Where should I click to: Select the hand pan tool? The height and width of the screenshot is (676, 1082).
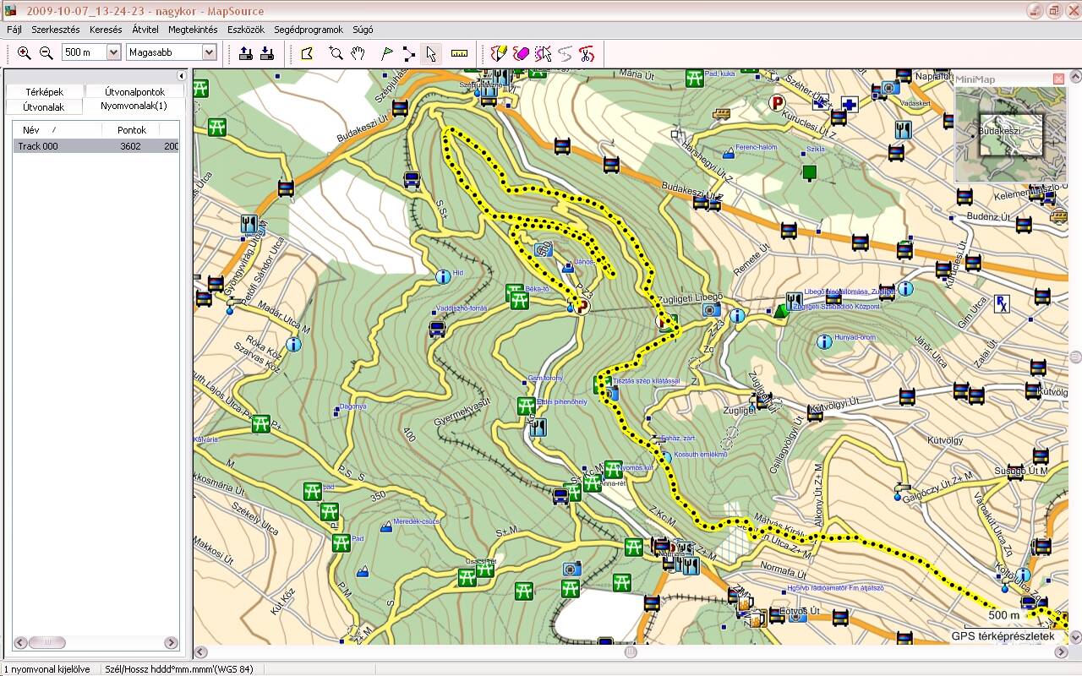[x=358, y=53]
